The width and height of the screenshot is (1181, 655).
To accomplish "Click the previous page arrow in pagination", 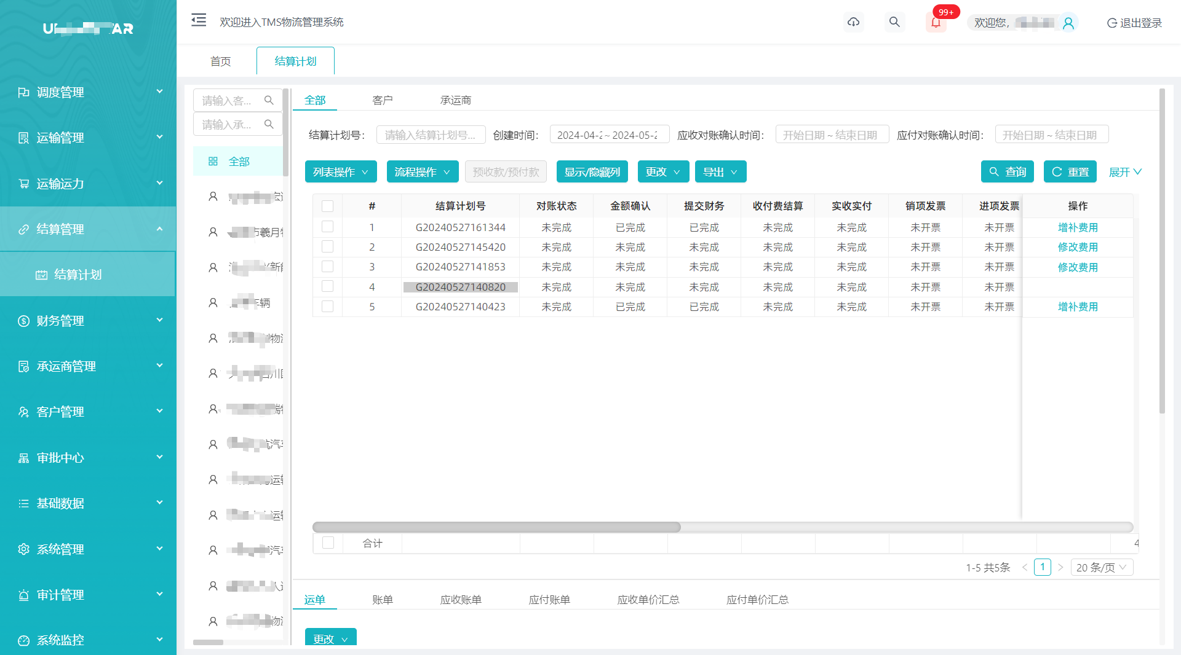I will point(1025,567).
